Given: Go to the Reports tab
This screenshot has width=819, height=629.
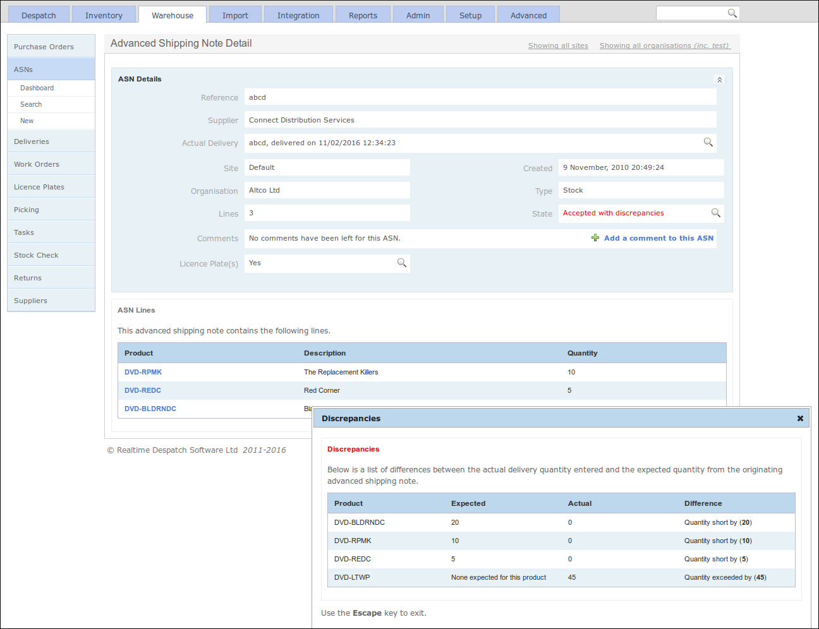Looking at the screenshot, I should 363,15.
